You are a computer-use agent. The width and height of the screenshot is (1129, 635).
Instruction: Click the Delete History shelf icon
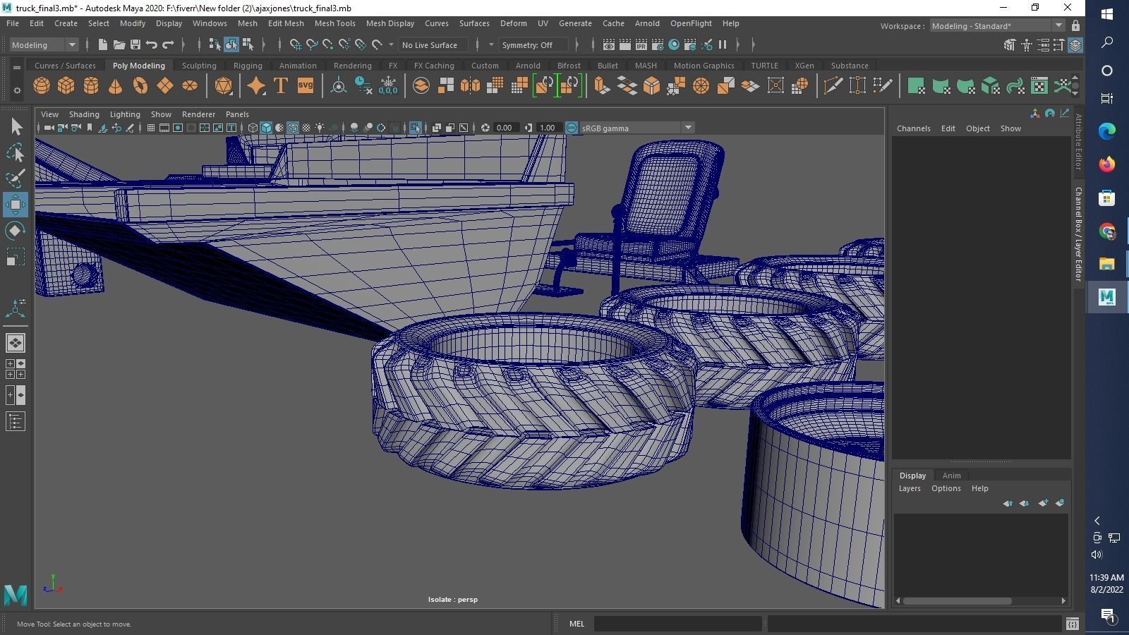[x=363, y=86]
